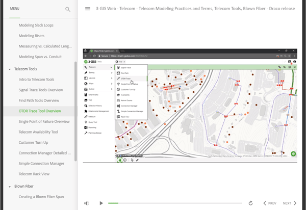Open Connection Manager Detailed lesson

coord(45,153)
